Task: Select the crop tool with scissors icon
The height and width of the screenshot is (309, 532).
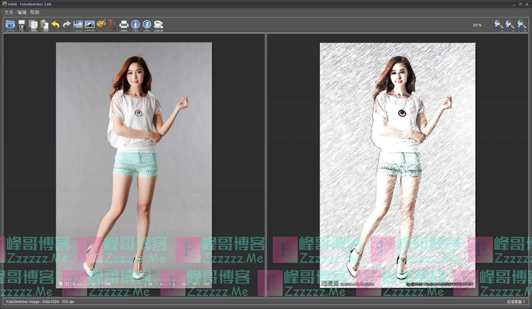Action: (78, 24)
